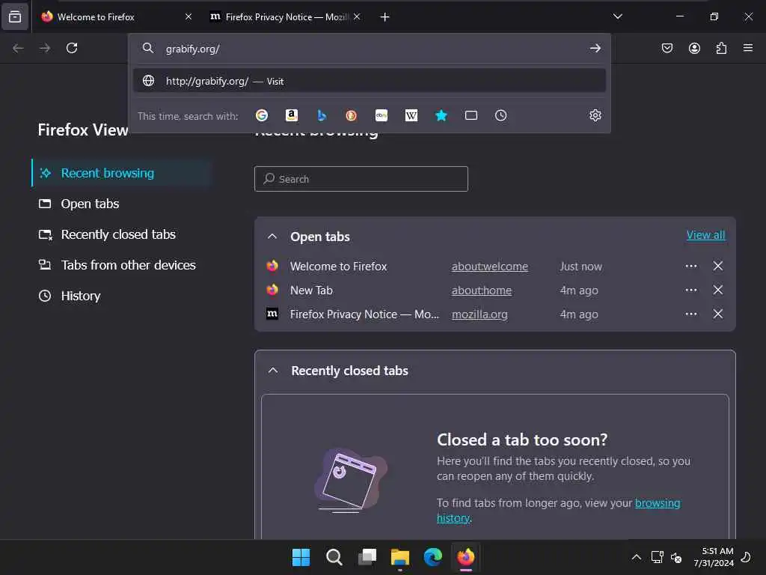This screenshot has height=575, width=766.
Task: Search this time with eBay
Action: click(382, 115)
